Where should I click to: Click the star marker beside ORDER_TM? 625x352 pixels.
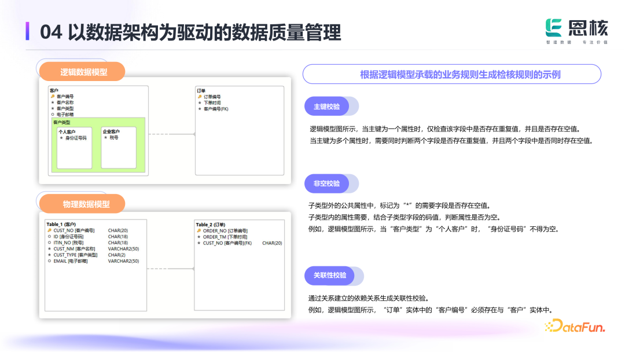(198, 237)
